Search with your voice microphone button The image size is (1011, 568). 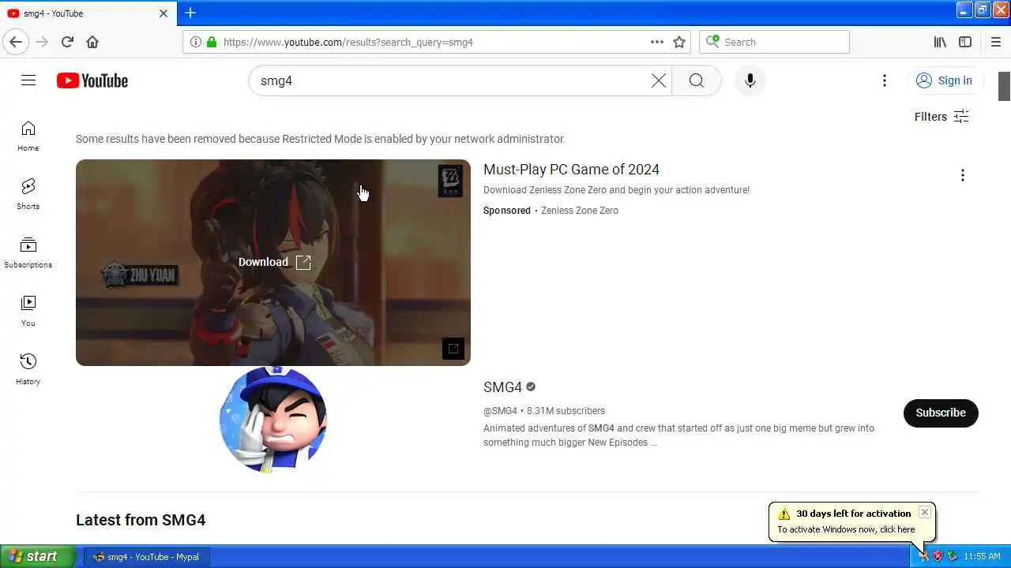point(750,80)
